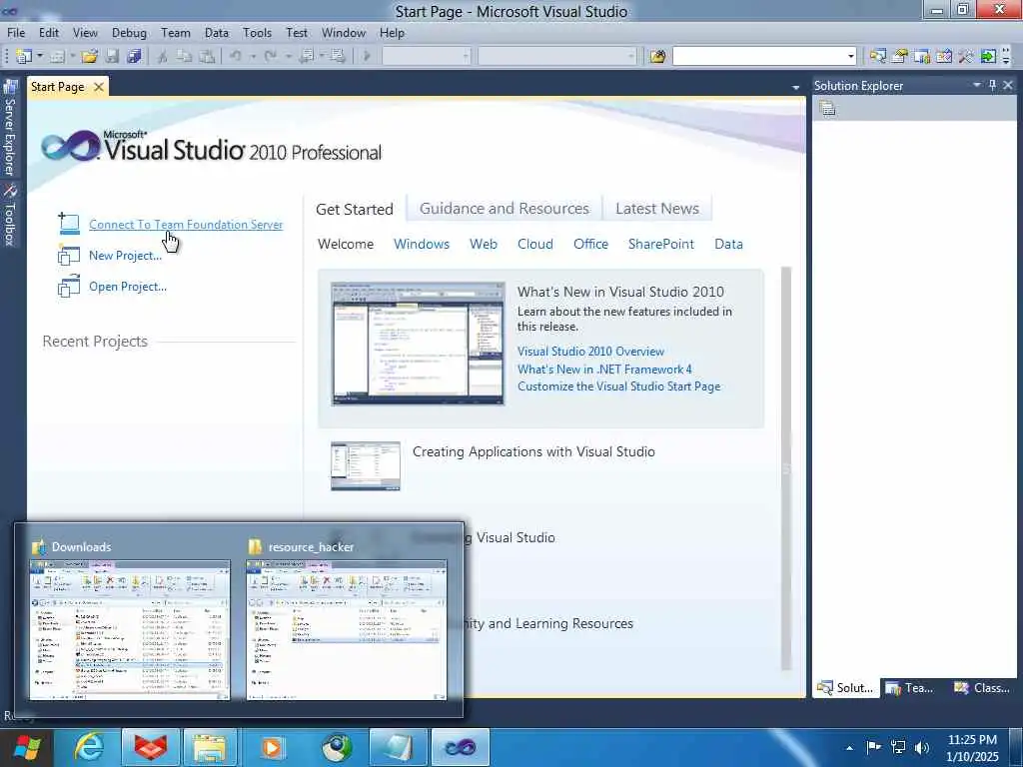
Task: Open the Solution Configurations combo box
Action: [x=426, y=57]
